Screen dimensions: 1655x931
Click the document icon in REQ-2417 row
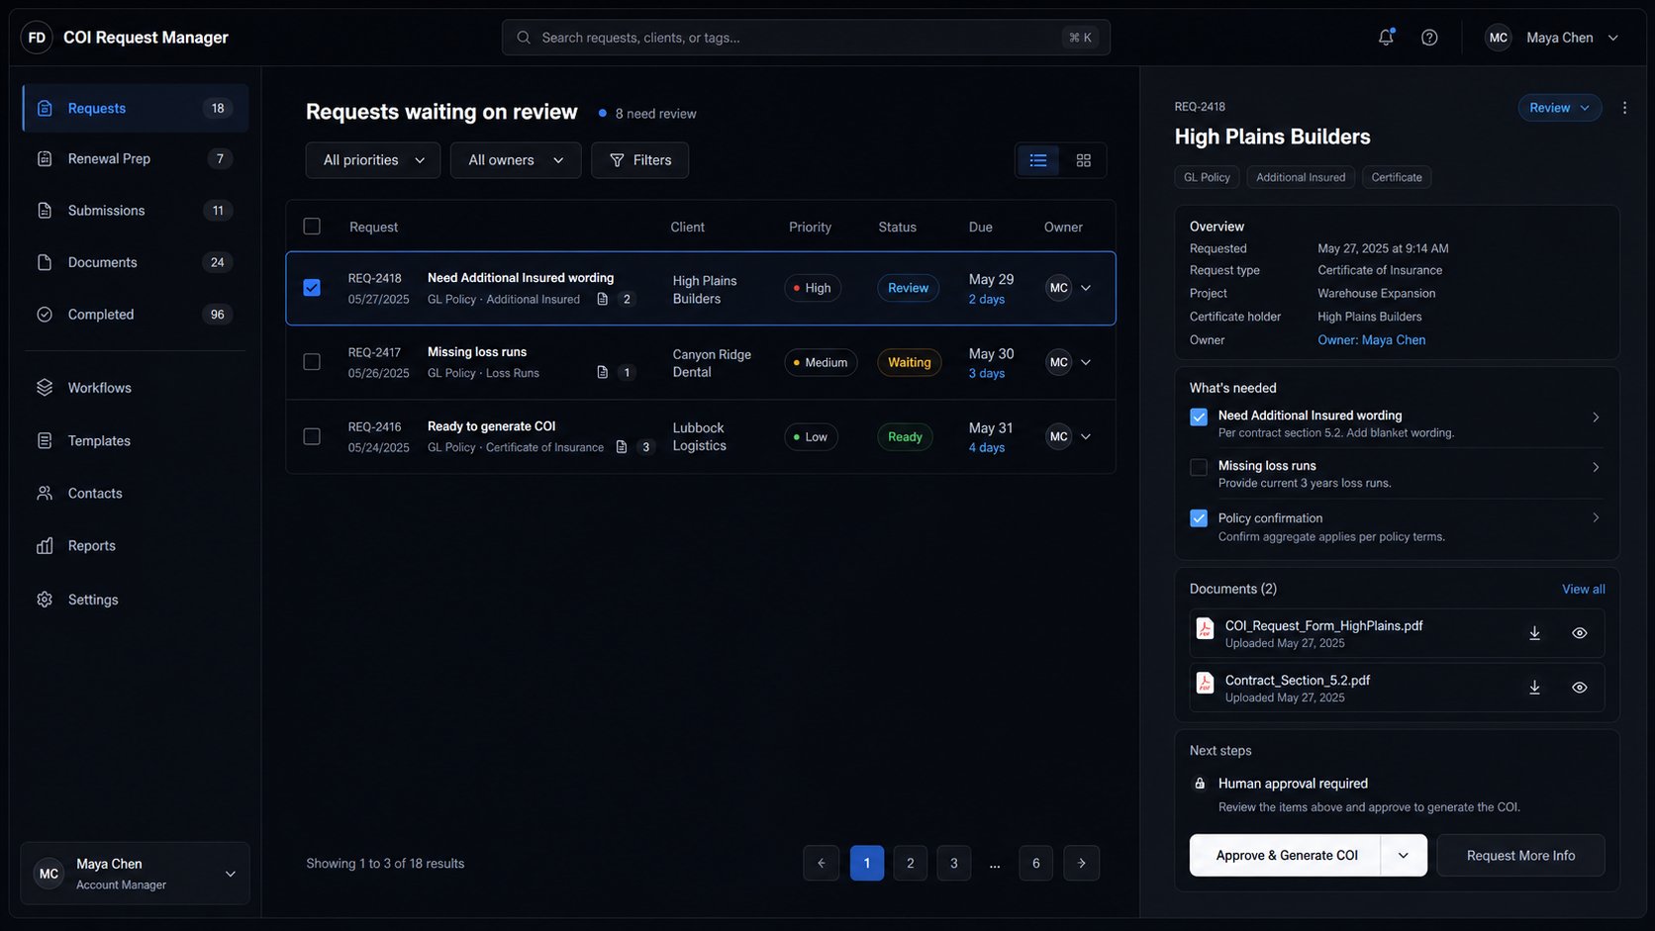pyautogui.click(x=602, y=373)
